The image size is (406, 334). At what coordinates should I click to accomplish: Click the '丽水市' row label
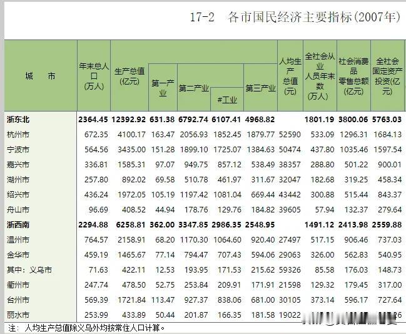(18, 315)
